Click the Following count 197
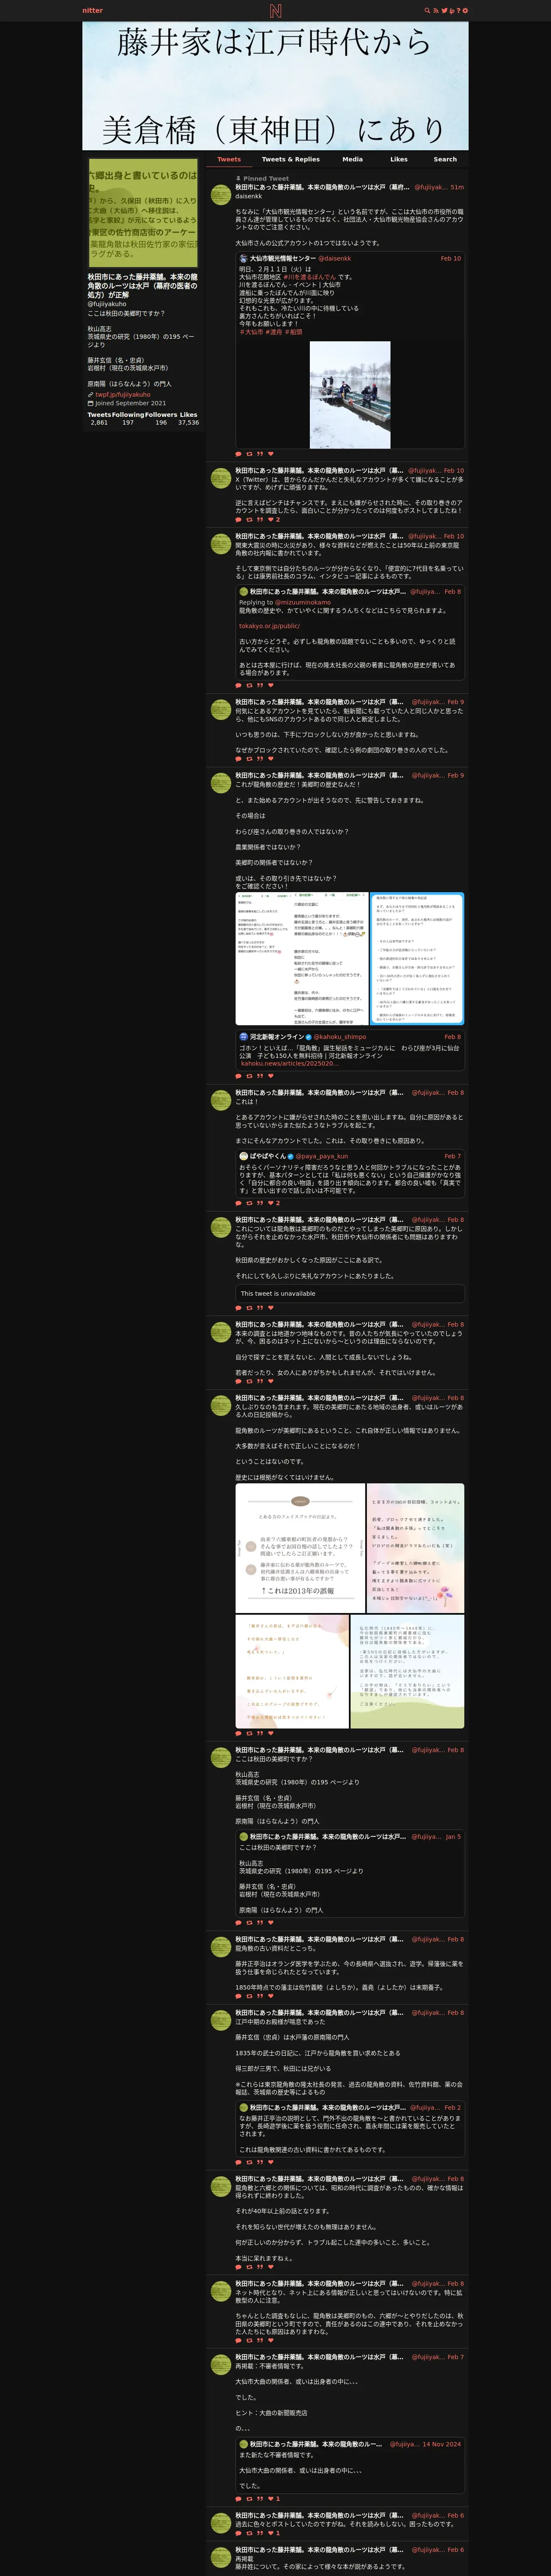The image size is (551, 2576). click(x=127, y=422)
